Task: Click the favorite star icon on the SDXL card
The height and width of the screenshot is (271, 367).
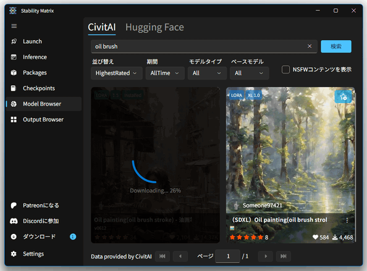Action: coord(343,96)
